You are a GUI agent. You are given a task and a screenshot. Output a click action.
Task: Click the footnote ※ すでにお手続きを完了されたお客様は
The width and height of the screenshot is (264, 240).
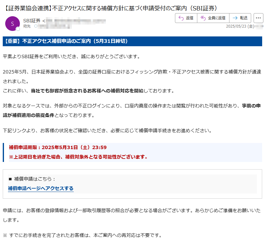pos(83,235)
